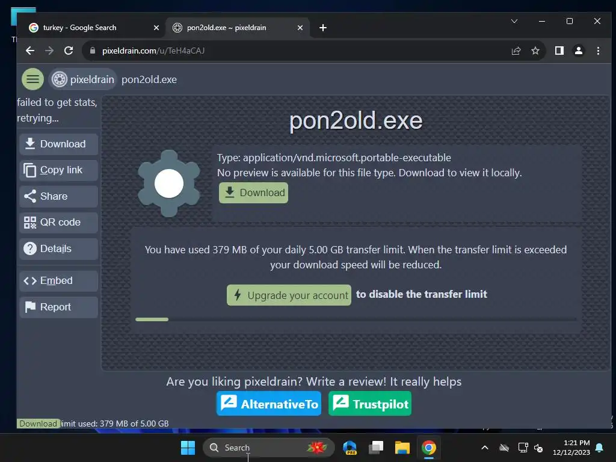Click the muted volume tray icon
616x462 pixels.
(538, 448)
